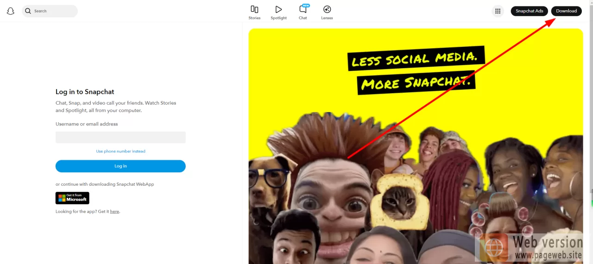Focus the Search input field

(x=50, y=11)
